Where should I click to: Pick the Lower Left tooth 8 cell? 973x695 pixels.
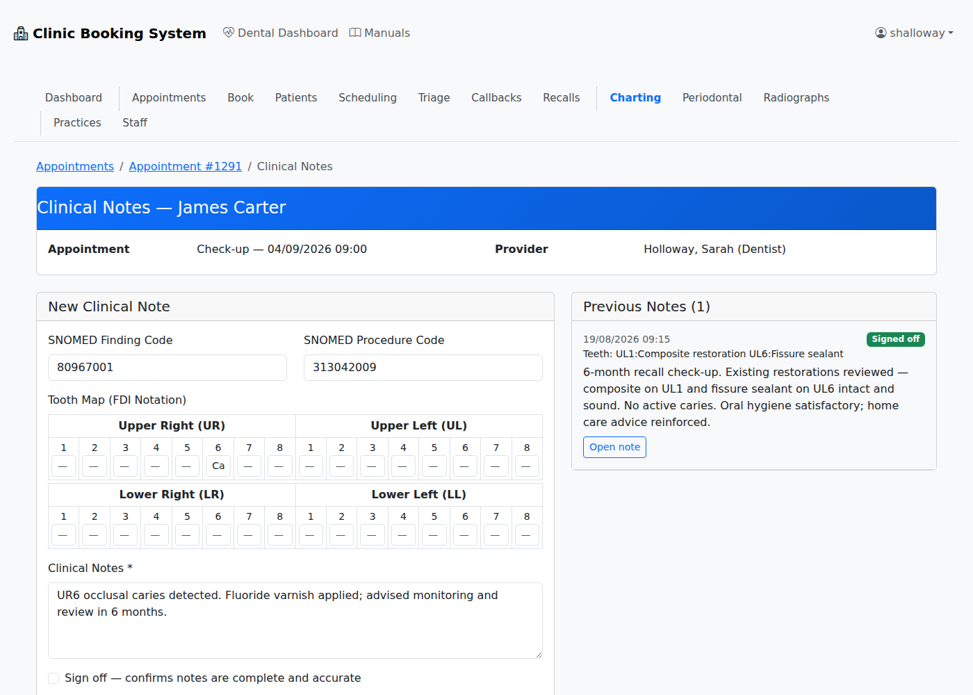(x=527, y=535)
